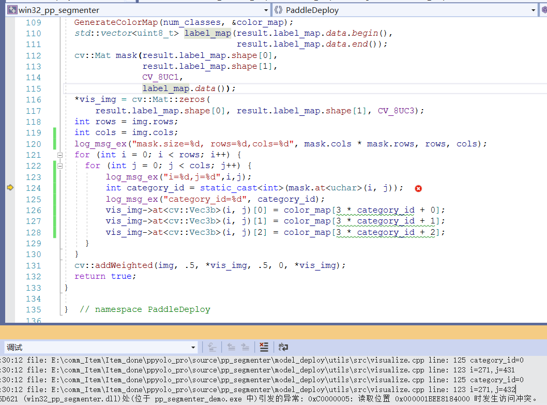Toggle word wrap in output window
This screenshot has height=405, width=547.
pyautogui.click(x=283, y=347)
